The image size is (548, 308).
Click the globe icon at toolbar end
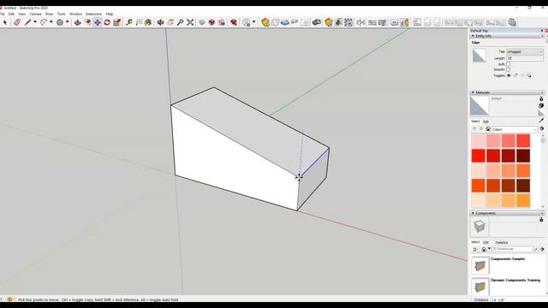click(512, 22)
